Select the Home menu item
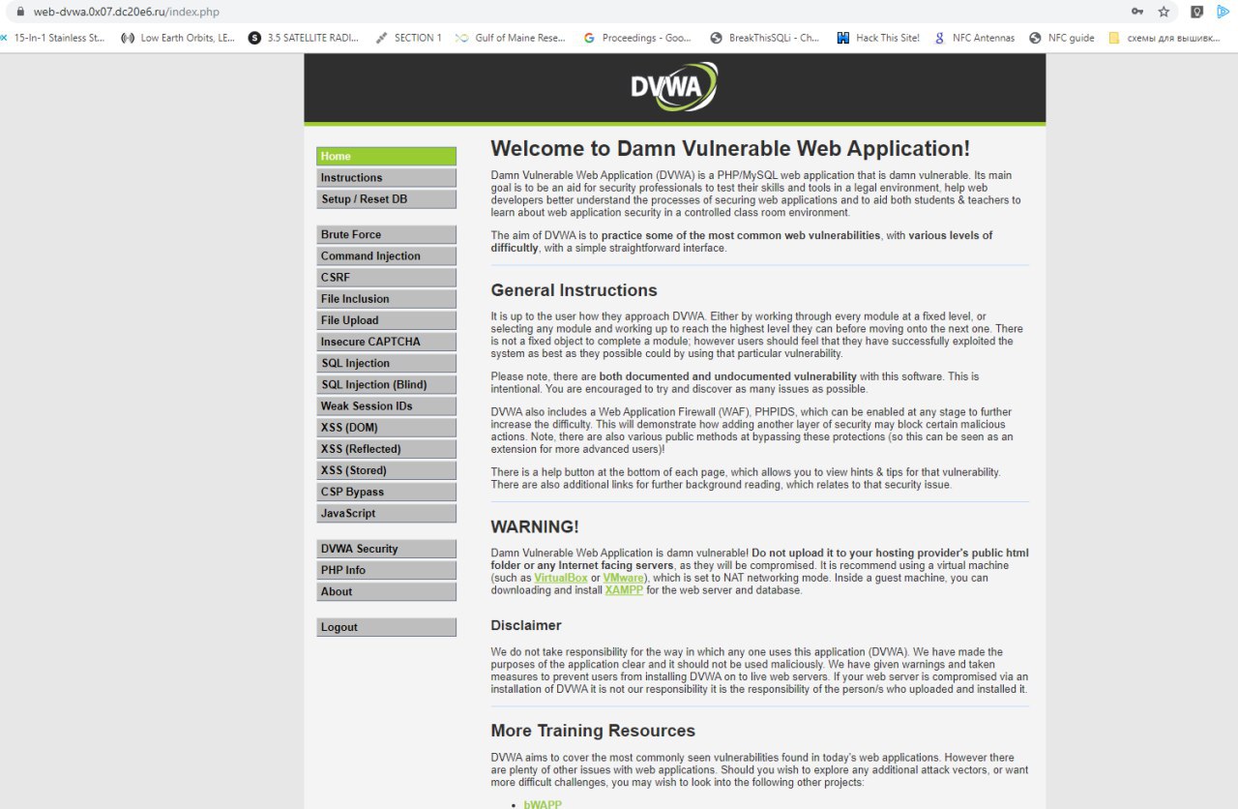This screenshot has height=809, width=1238. coord(386,156)
